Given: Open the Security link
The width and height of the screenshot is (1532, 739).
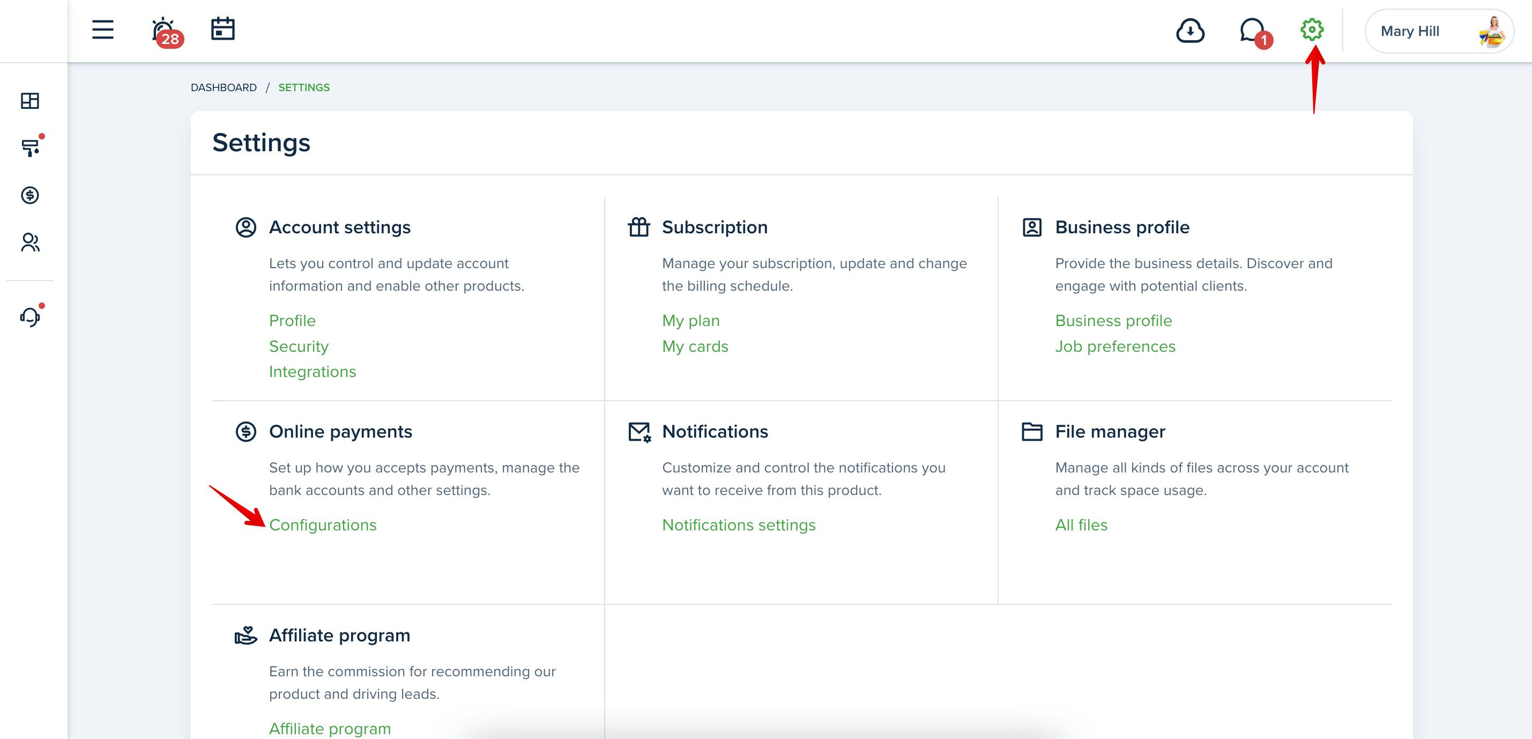Looking at the screenshot, I should [x=299, y=346].
